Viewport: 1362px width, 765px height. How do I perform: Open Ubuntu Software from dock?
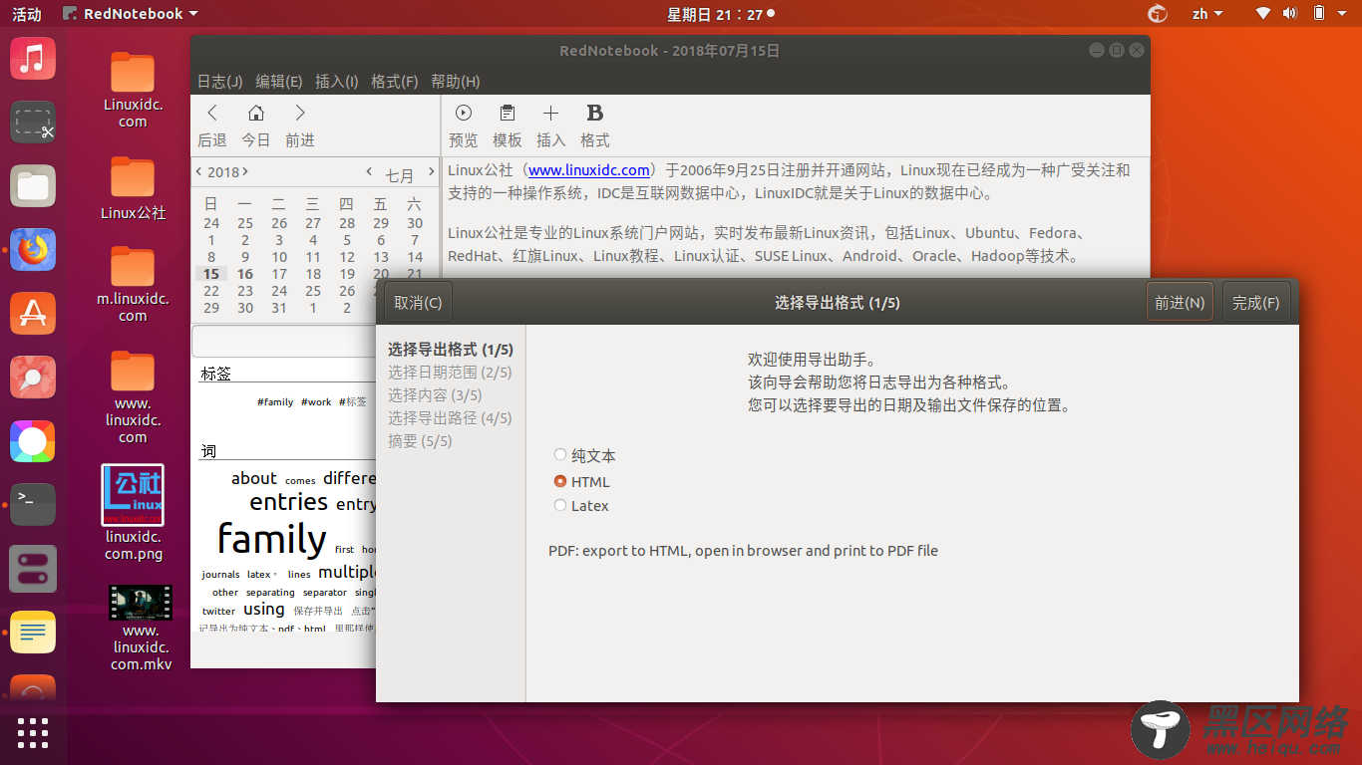coord(33,313)
